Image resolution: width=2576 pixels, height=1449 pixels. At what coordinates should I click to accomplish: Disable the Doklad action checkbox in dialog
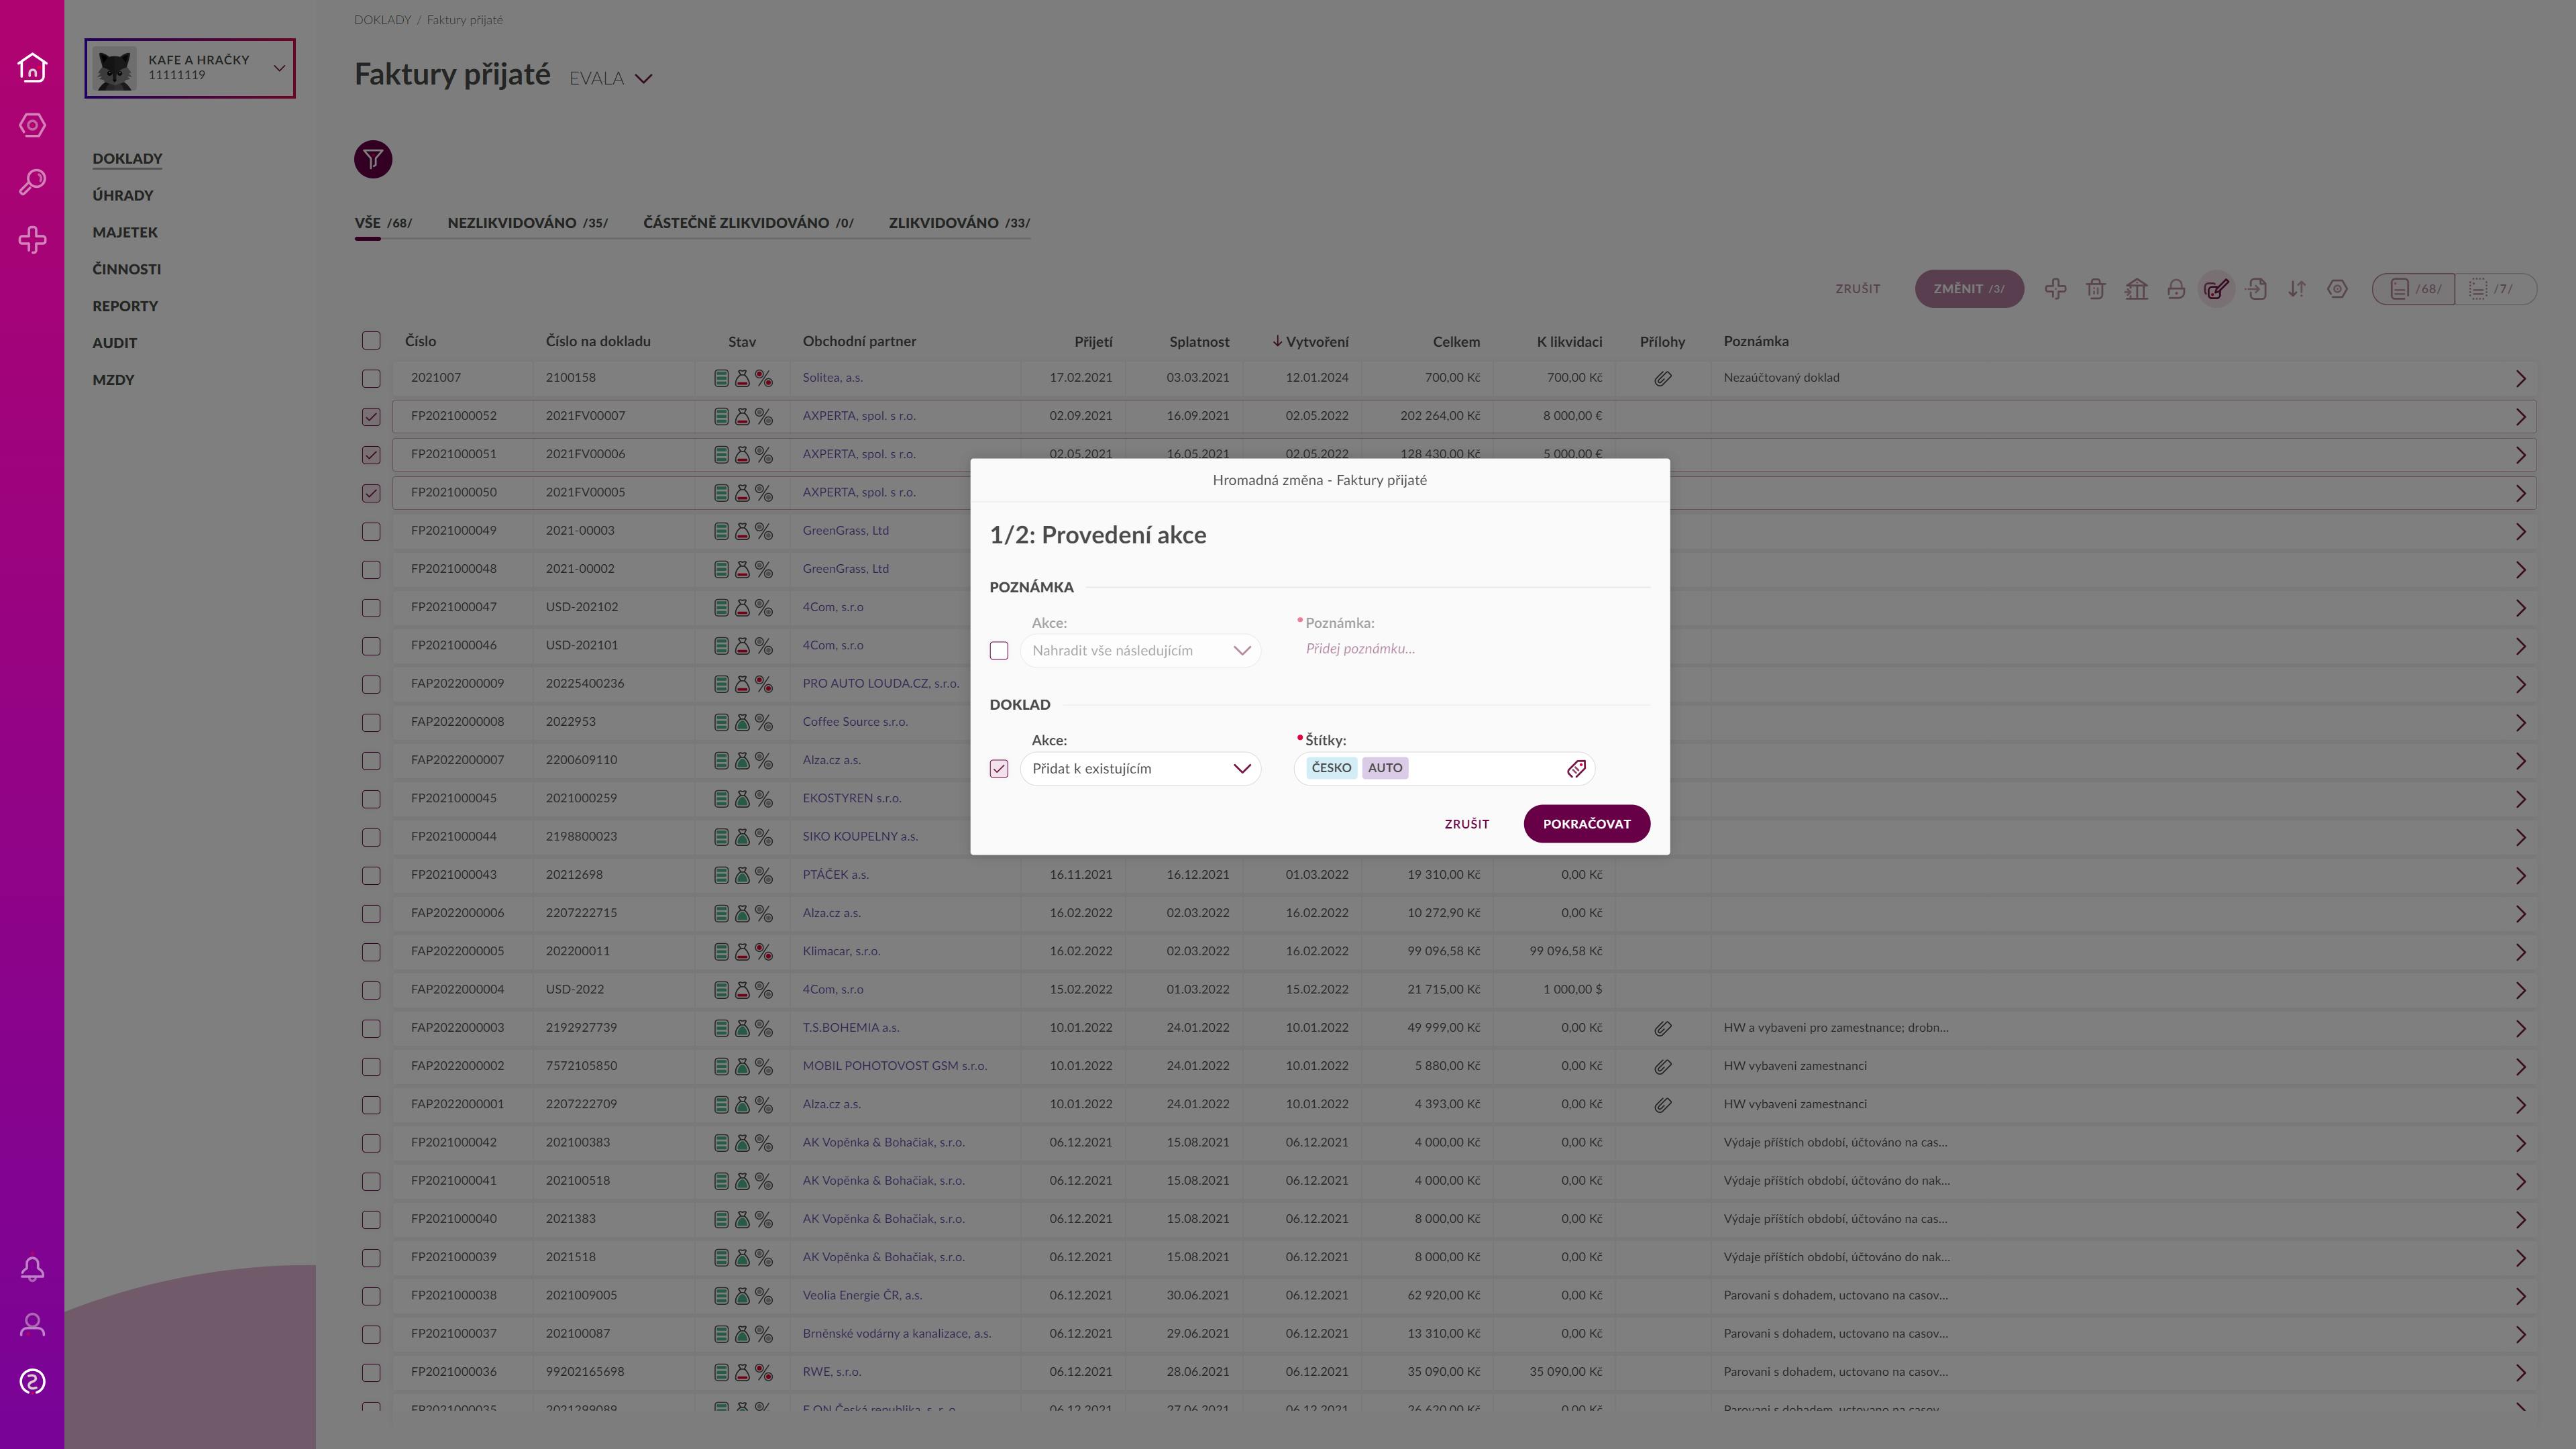(999, 769)
